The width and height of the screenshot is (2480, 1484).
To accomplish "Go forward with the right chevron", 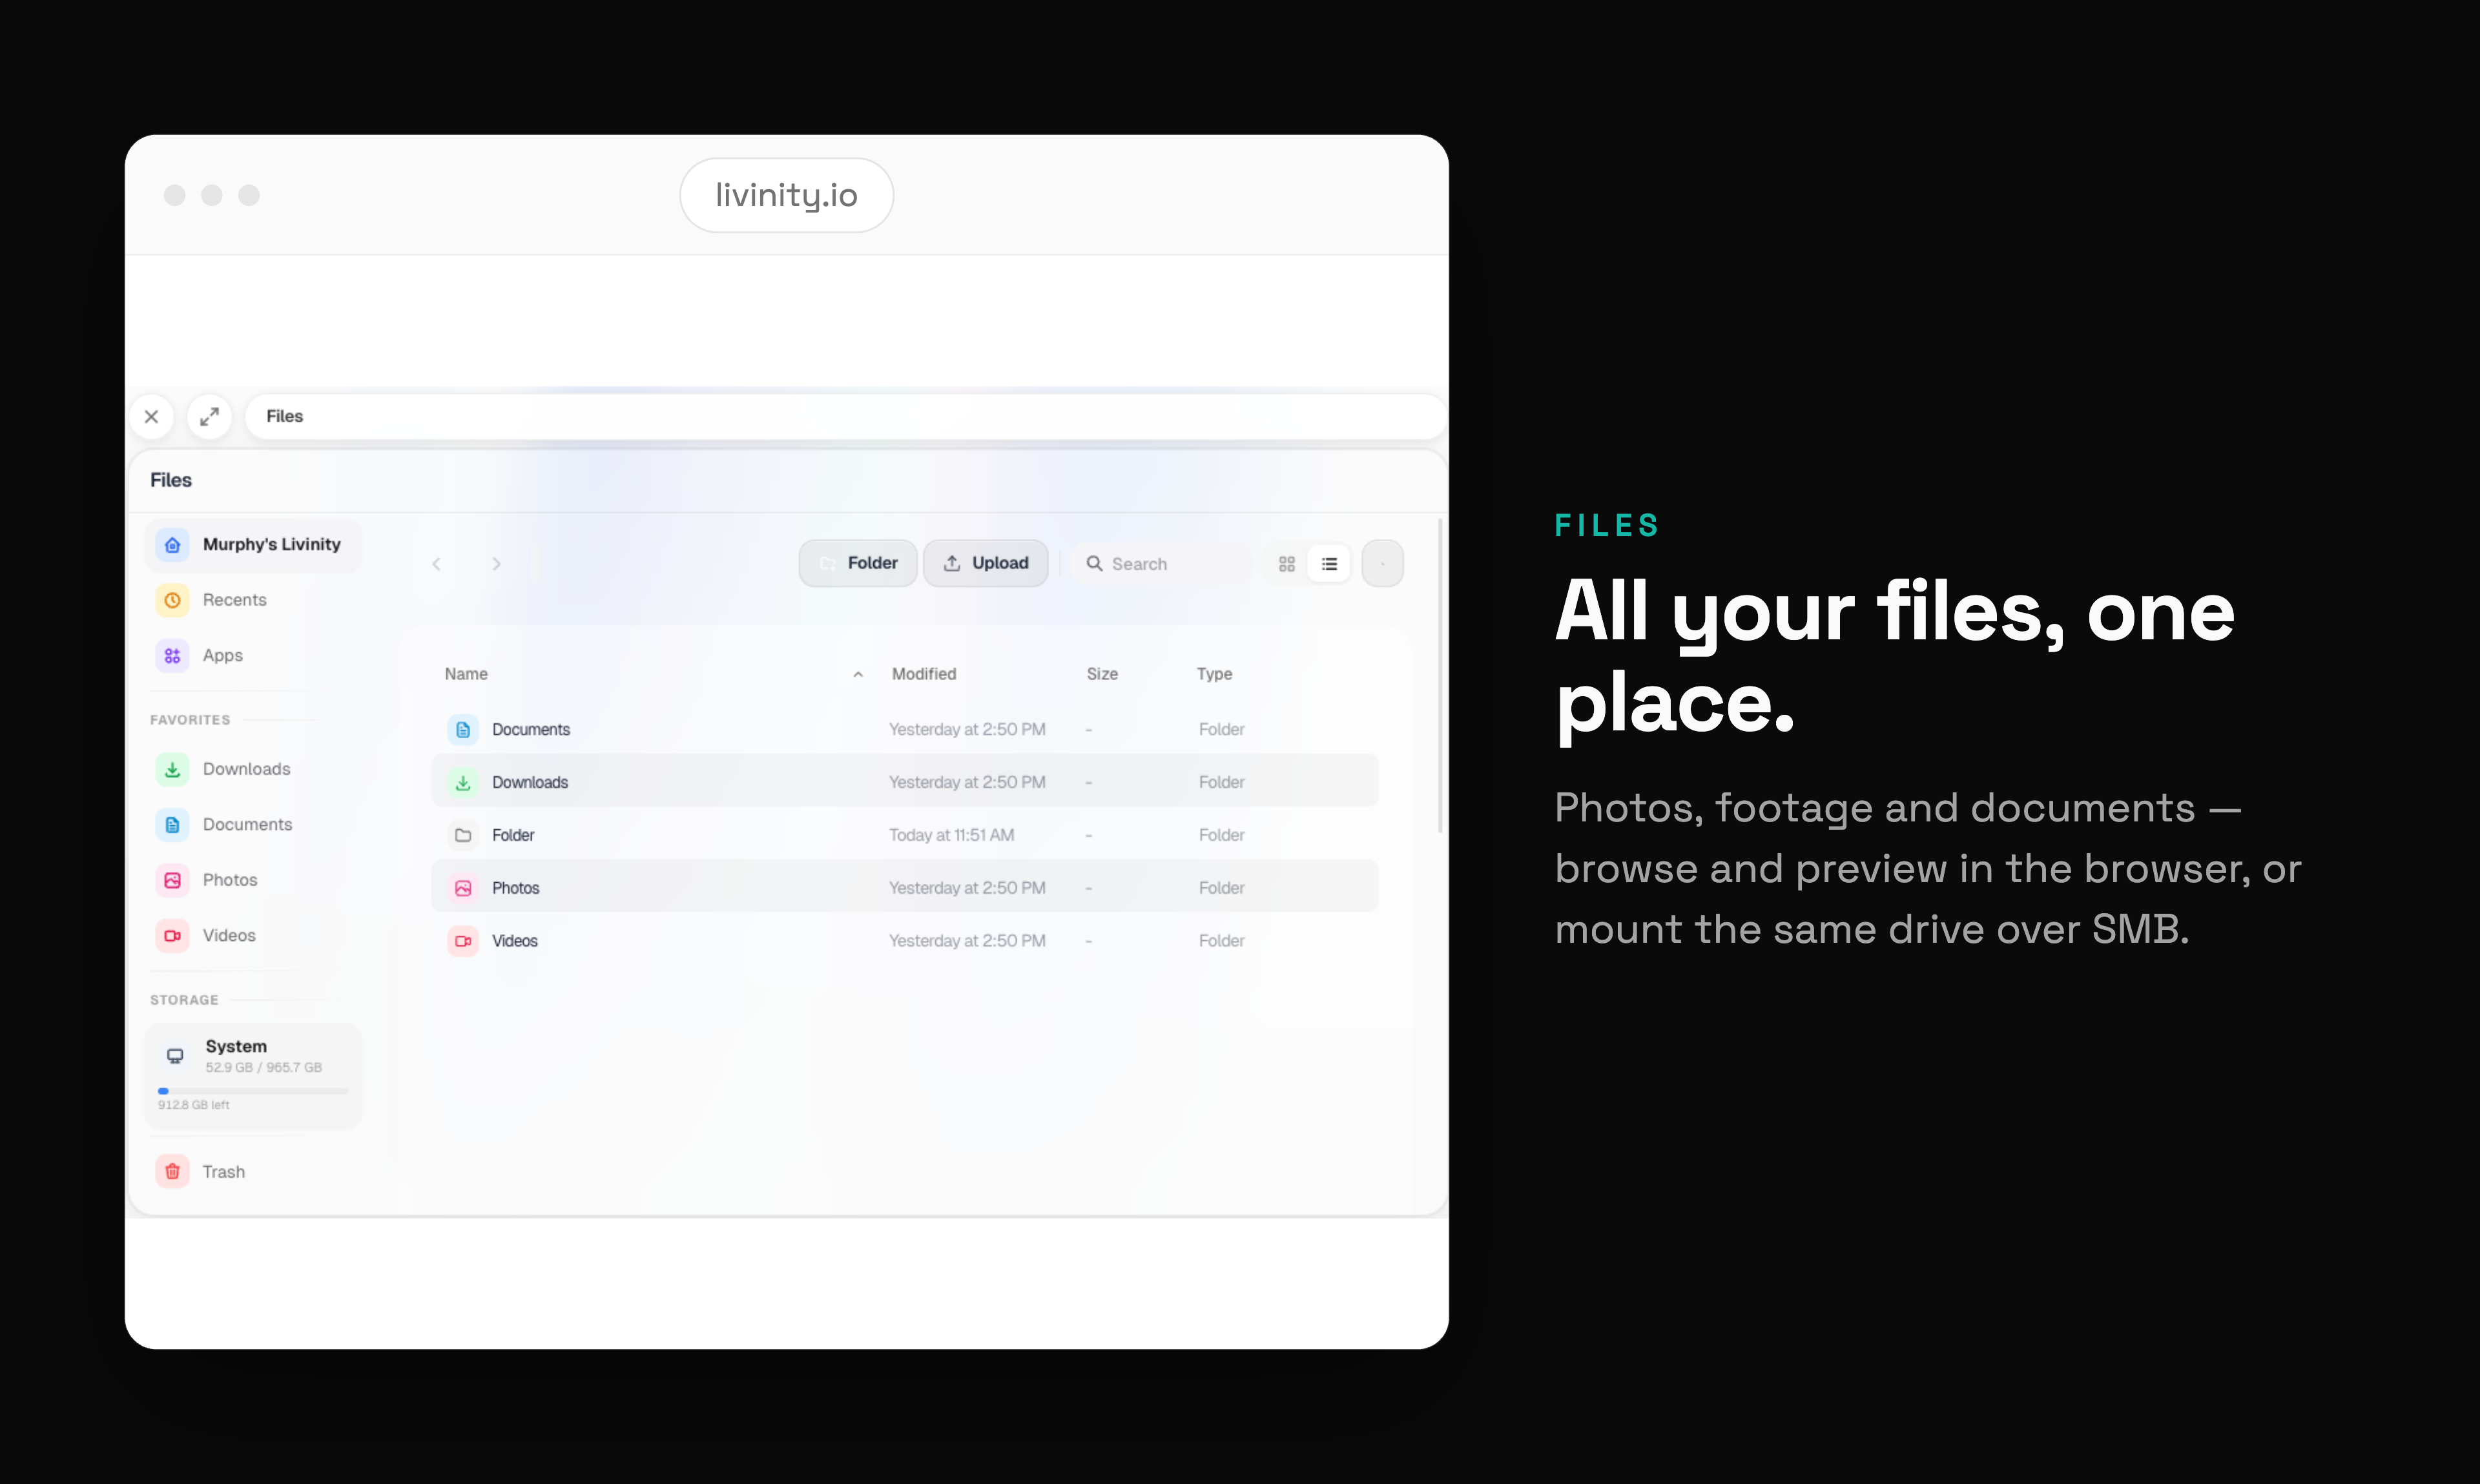I will (x=496, y=564).
